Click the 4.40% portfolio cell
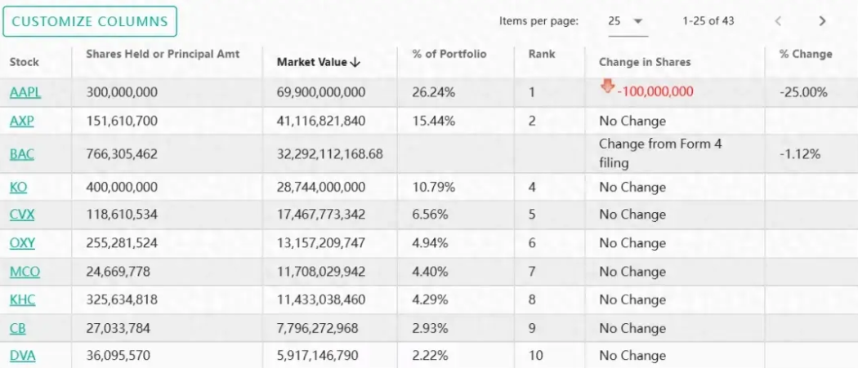 click(430, 272)
